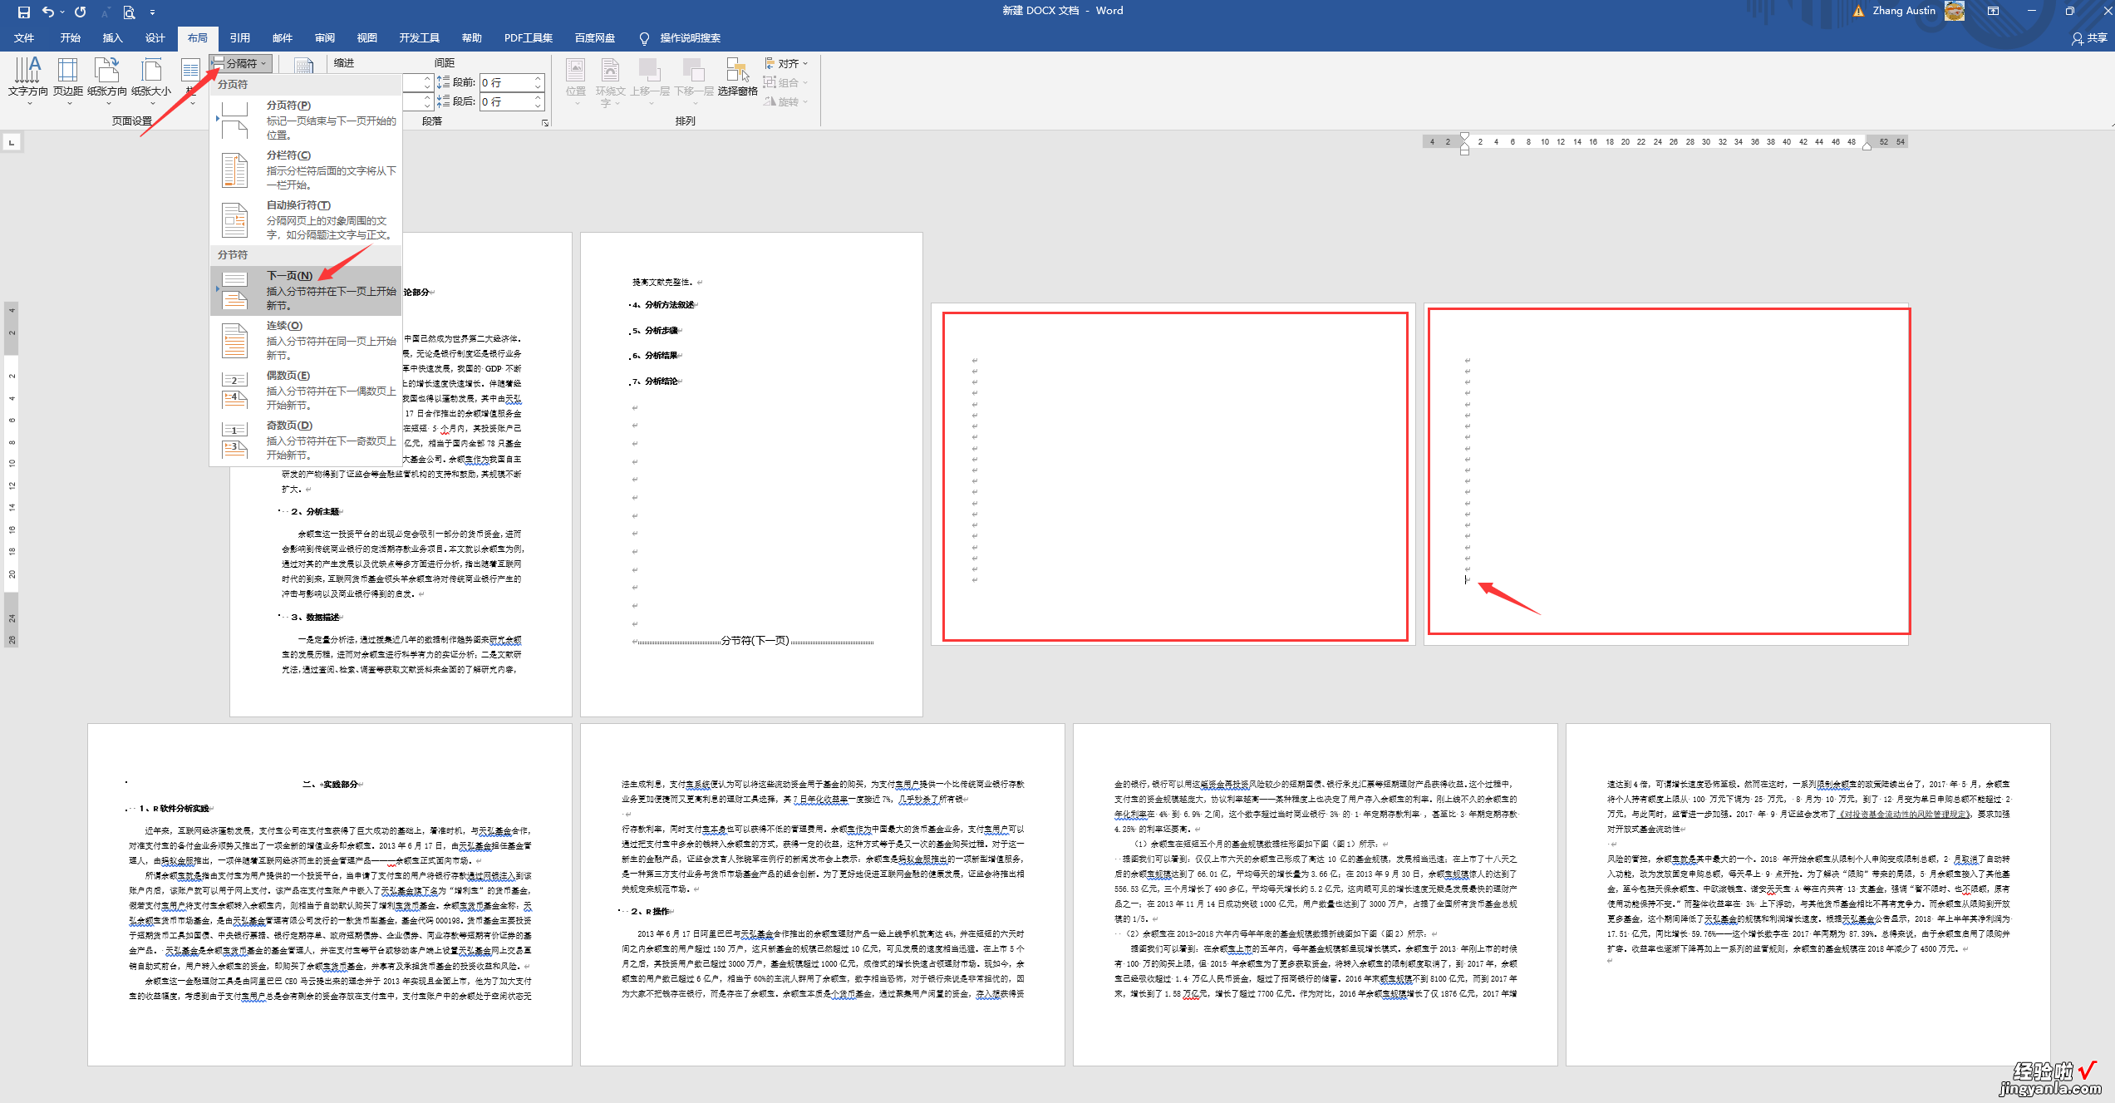The image size is (2115, 1103).
Task: Click the 二、实践部分 heading text
Action: pos(331,784)
